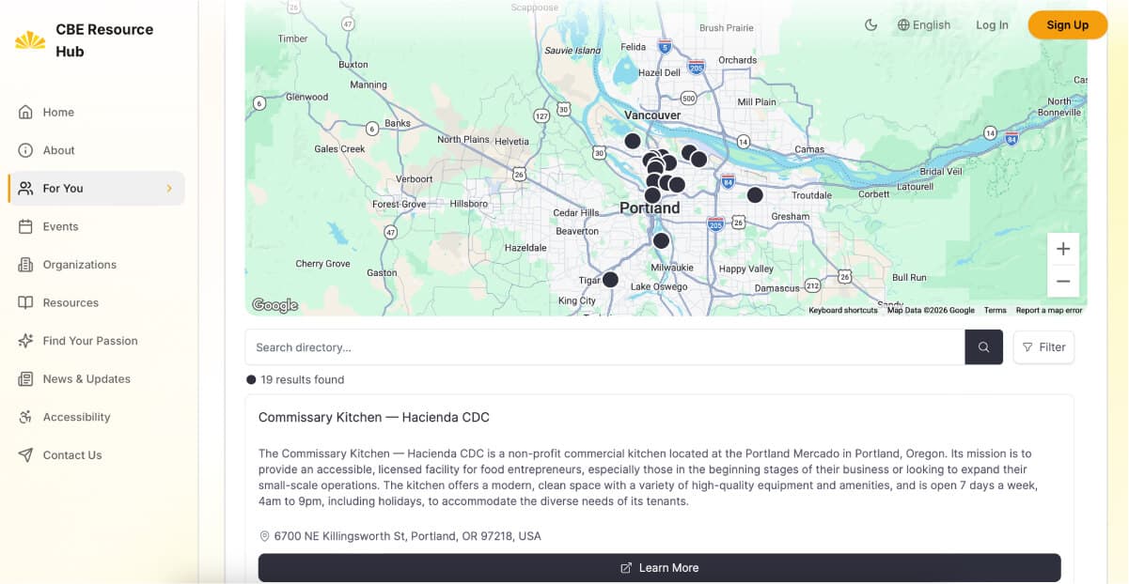Image resolution: width=1129 pixels, height=584 pixels.
Task: Click the Commissary Kitchen — Hacienda CDC title
Action: (x=374, y=417)
